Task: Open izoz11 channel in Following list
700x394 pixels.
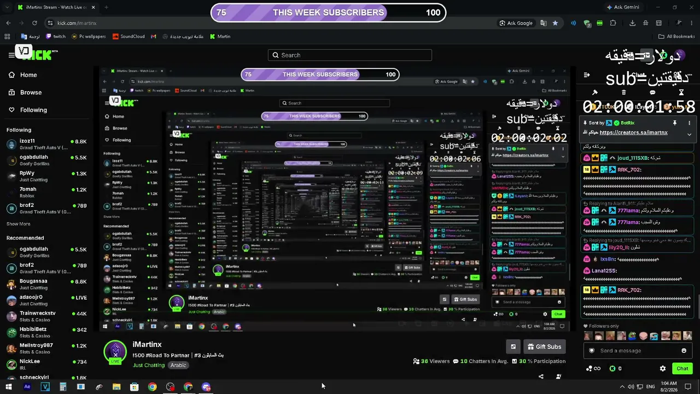Action: tap(46, 144)
